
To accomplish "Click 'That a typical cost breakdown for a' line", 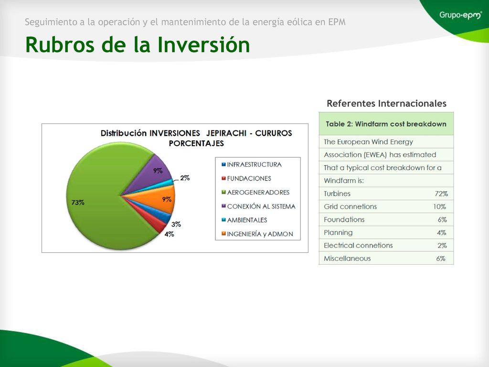I will click(383, 168).
